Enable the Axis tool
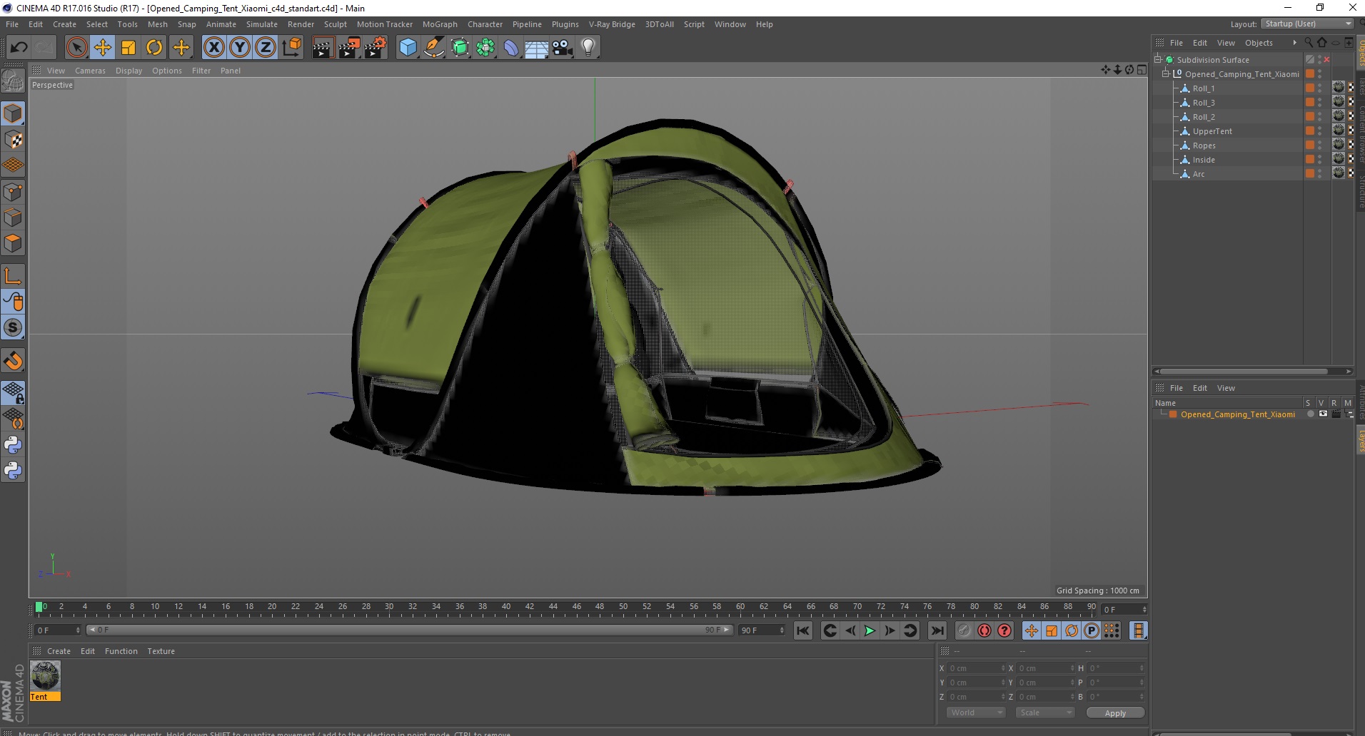 point(13,276)
